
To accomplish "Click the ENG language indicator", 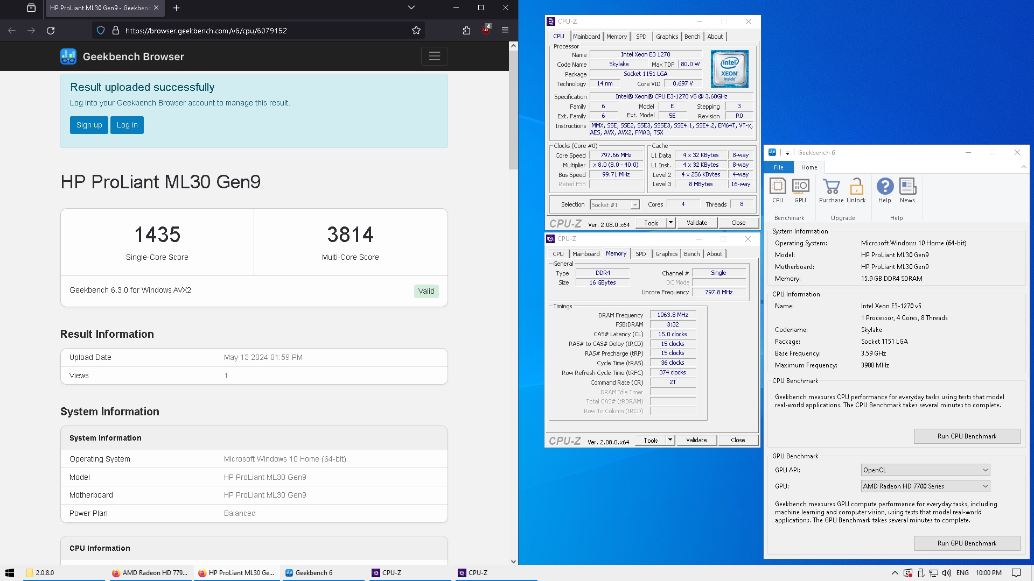I will [962, 573].
